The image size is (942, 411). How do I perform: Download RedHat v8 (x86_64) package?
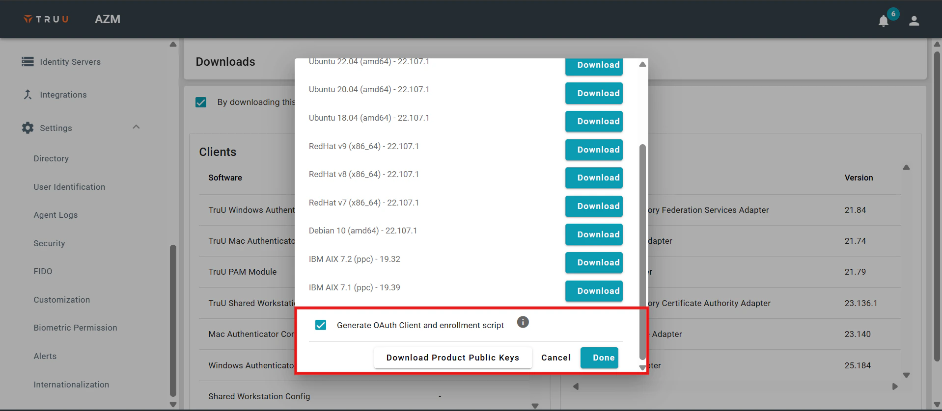click(x=594, y=178)
